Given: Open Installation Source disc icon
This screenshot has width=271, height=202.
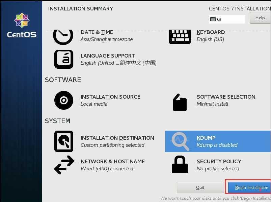Looking at the screenshot, I should click(64, 100).
